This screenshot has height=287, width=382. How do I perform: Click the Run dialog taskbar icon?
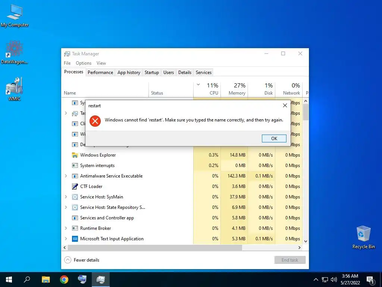pyautogui.click(x=82, y=280)
